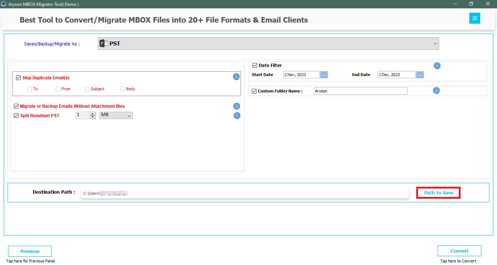The height and width of the screenshot is (265, 497).
Task: Open the MB size unit dropdown
Action: [x=116, y=115]
